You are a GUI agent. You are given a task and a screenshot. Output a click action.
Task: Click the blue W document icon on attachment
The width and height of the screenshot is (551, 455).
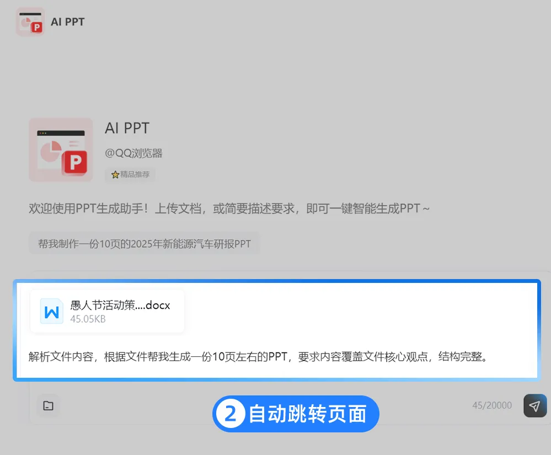point(52,311)
